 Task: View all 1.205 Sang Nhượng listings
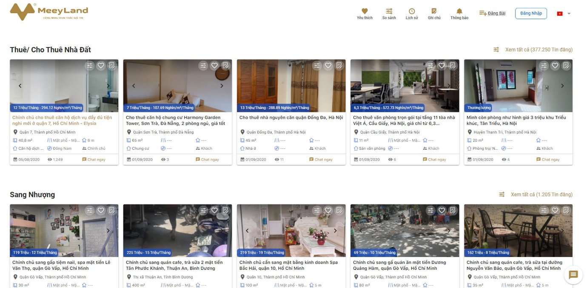(541, 195)
